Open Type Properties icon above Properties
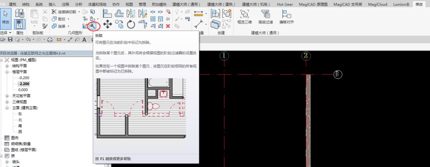The image size is (430, 167). (20, 14)
